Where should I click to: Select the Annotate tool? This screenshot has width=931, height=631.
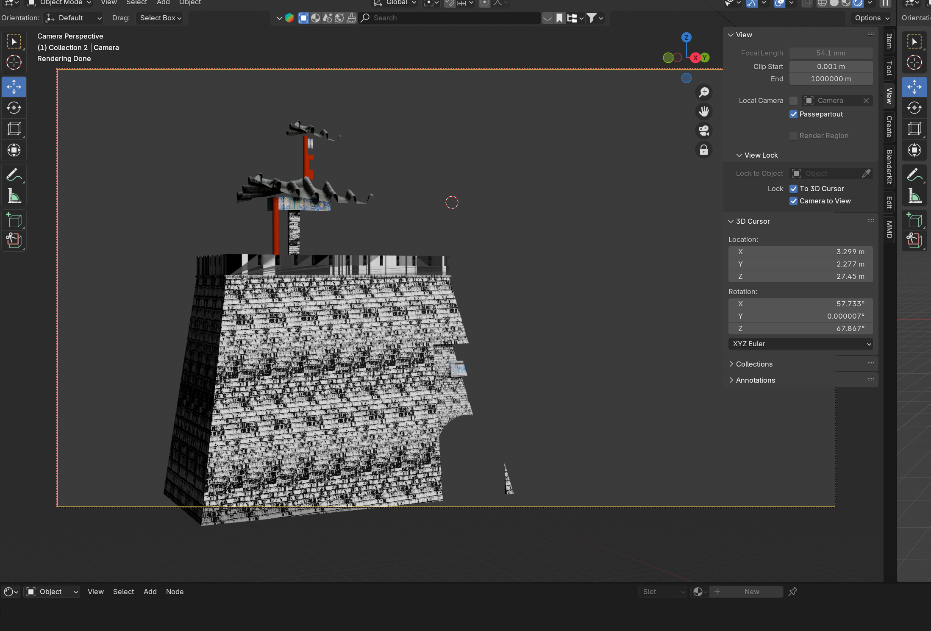pos(14,174)
